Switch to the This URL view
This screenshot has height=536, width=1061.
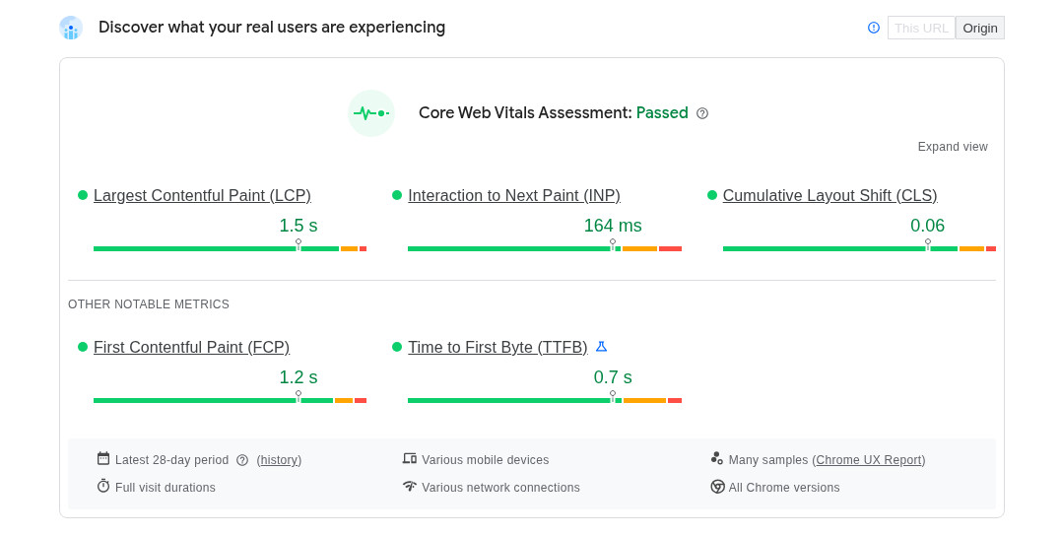pos(921,28)
